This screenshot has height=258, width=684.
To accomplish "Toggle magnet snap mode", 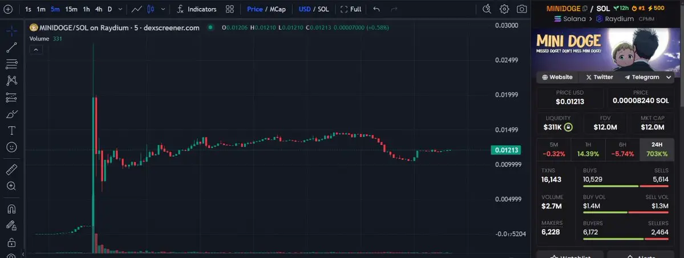I will tap(12, 209).
